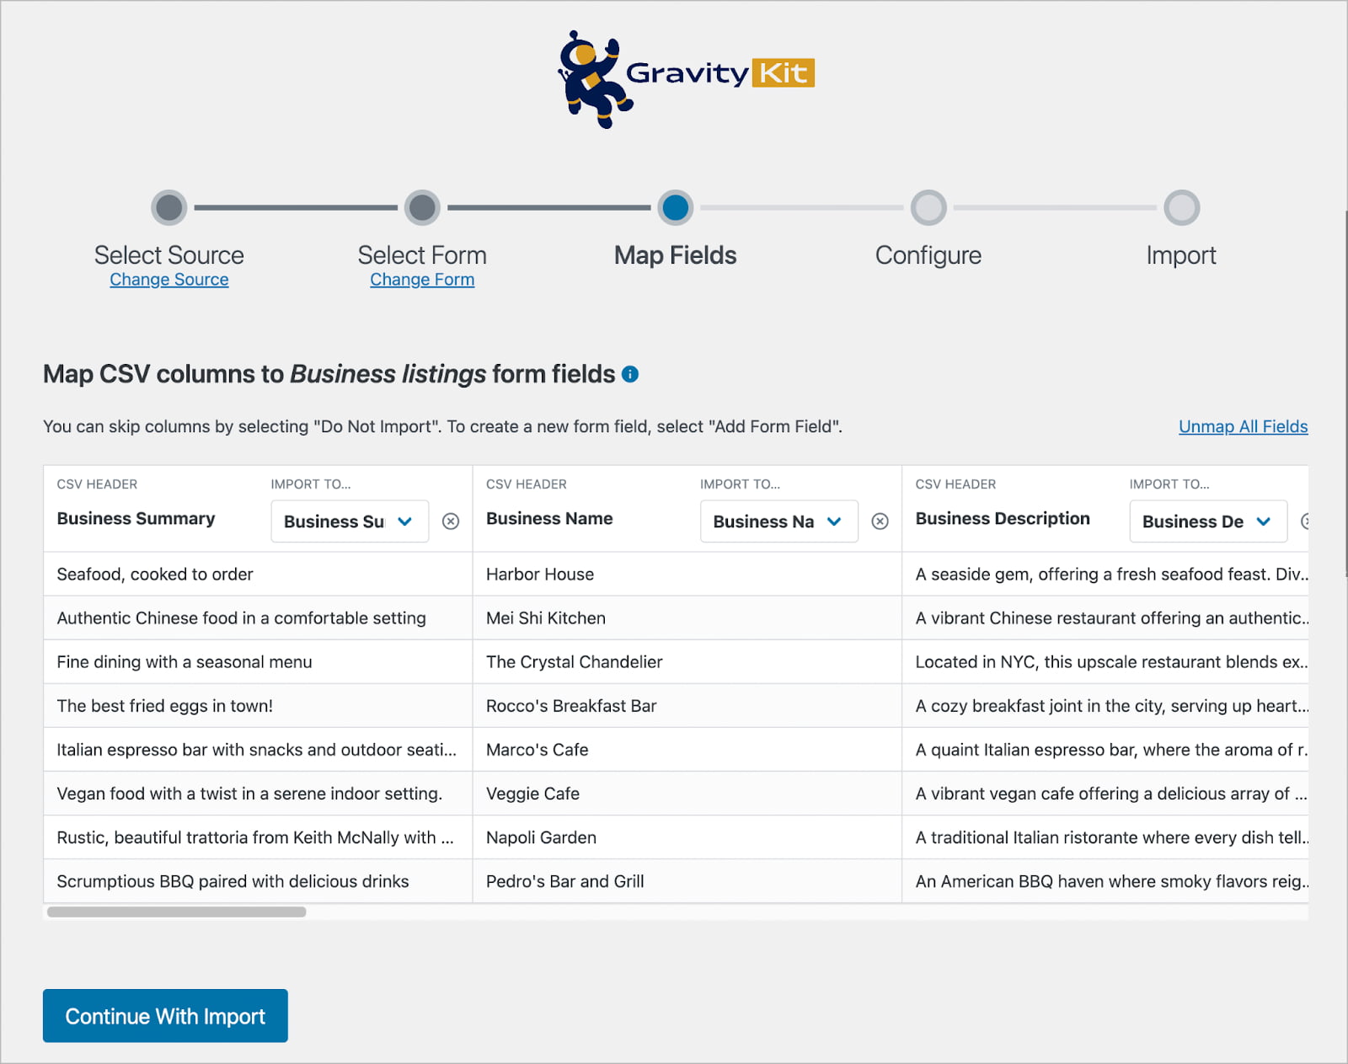
Task: Select the Map Fields step label
Action: tap(676, 255)
